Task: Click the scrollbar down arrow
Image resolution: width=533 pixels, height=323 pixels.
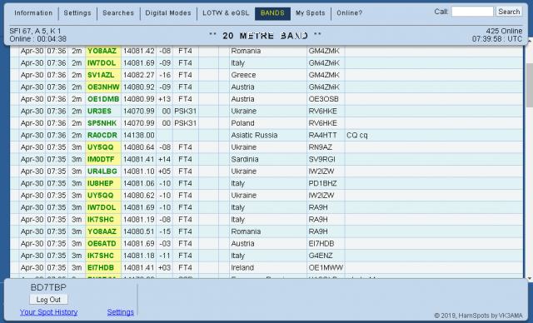Action: click(530, 279)
